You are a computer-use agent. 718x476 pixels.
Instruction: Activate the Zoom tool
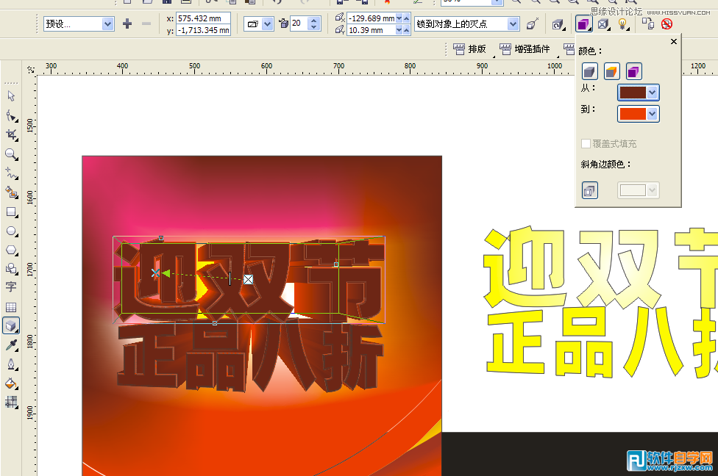(x=10, y=154)
